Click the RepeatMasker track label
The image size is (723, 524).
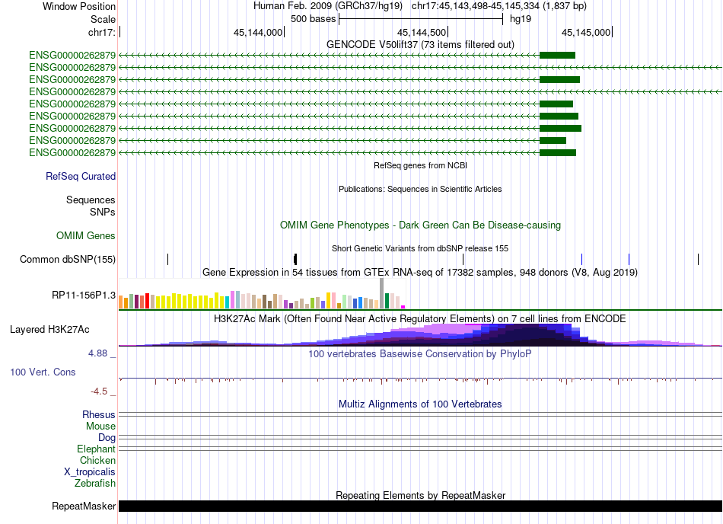pos(84,506)
